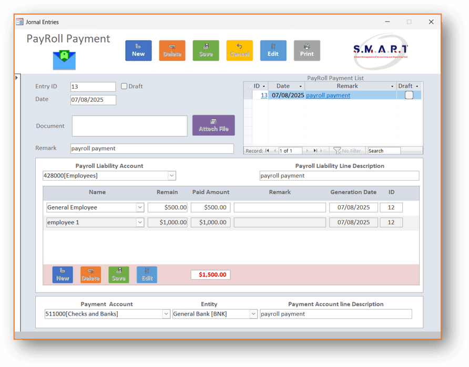This screenshot has width=469, height=367.
Task: Click the orange Delete button in top toolbar
Action: tap(172, 50)
